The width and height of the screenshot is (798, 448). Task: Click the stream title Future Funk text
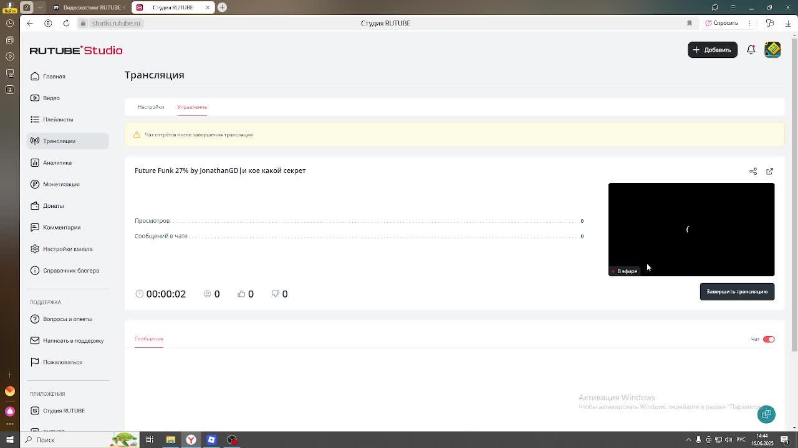pos(220,170)
